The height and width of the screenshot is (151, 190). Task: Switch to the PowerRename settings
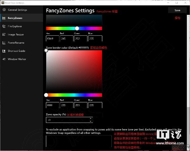pyautogui.click(x=22, y=43)
